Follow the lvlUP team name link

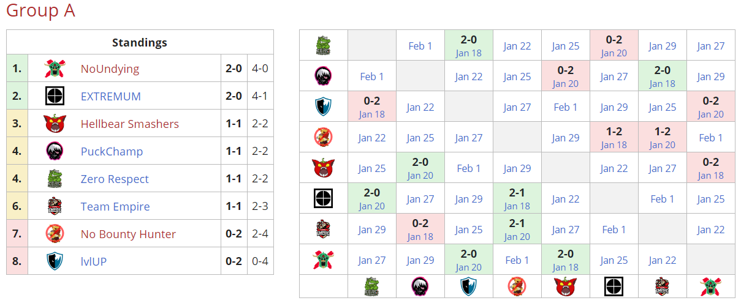pyautogui.click(x=93, y=262)
